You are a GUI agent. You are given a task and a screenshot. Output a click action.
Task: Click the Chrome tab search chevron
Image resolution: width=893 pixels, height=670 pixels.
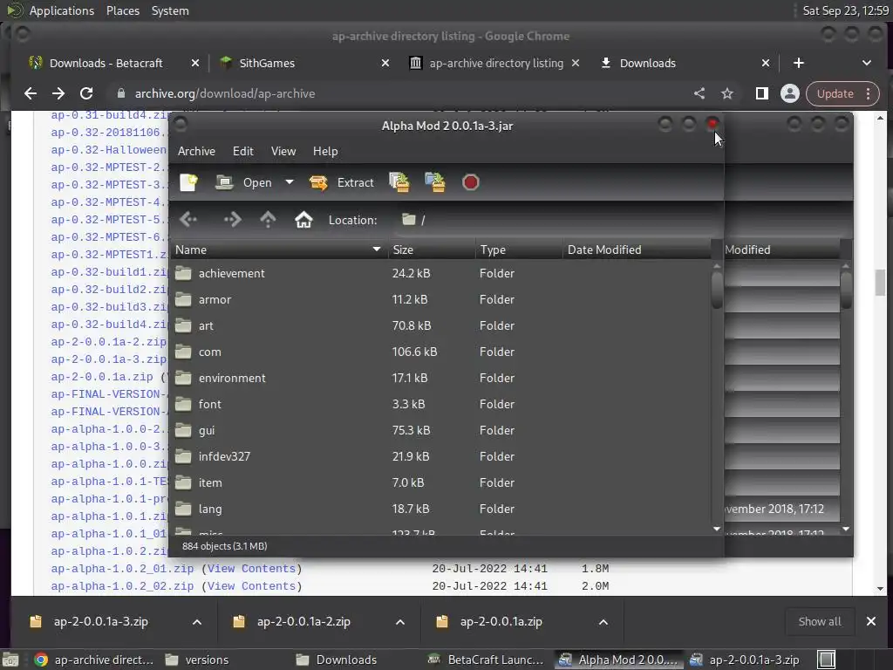coord(866,63)
